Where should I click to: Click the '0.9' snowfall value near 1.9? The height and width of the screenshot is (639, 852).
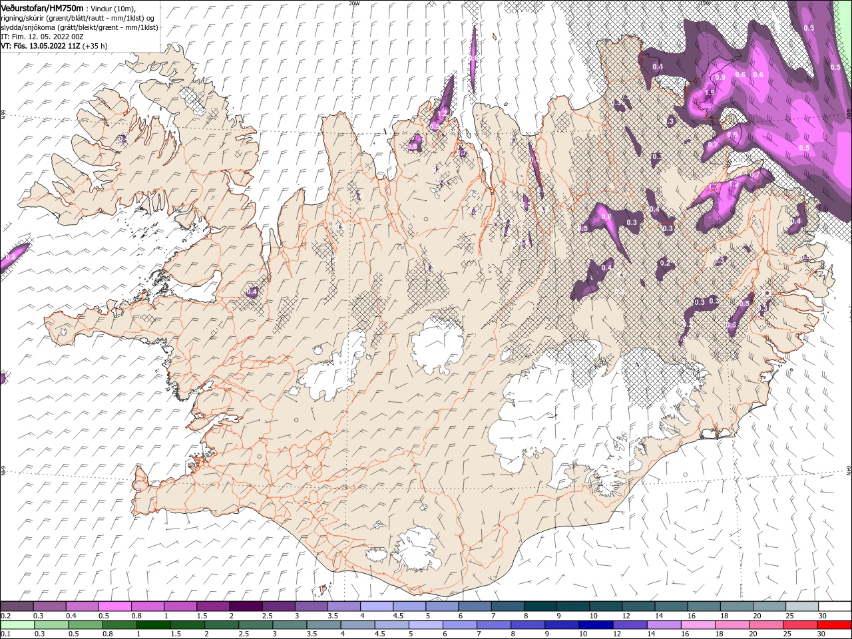pos(720,78)
